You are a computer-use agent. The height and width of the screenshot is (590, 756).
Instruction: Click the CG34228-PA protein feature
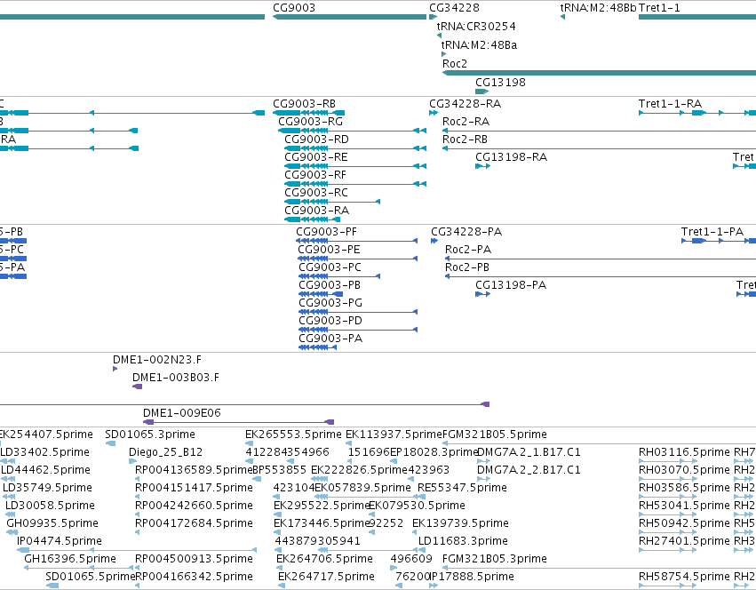[x=434, y=241]
